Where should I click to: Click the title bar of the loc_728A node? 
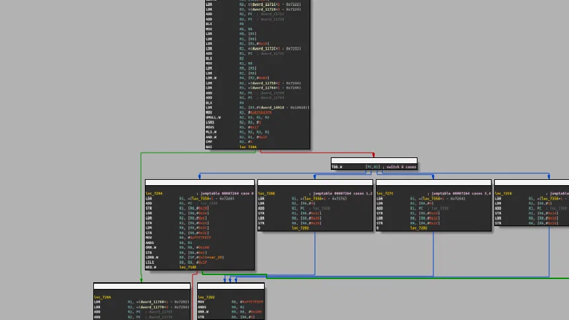click(x=142, y=286)
